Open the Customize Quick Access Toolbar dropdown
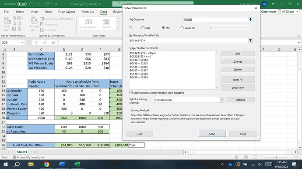302x169 pixels. click(x=56, y=4)
